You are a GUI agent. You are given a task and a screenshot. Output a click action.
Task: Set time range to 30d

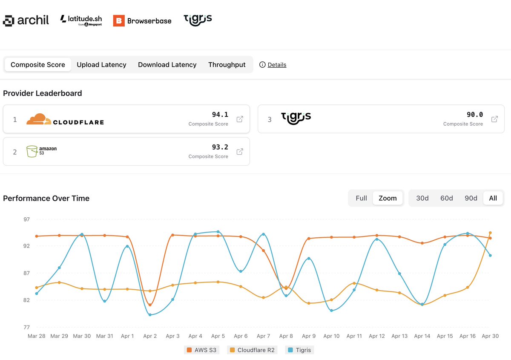pyautogui.click(x=422, y=198)
